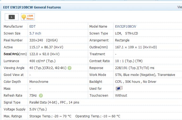
Task: Select the Rectangle arrangement value
Action: pos(122,40)
